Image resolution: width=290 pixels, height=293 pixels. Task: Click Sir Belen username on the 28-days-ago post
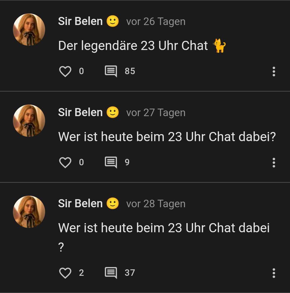point(80,204)
